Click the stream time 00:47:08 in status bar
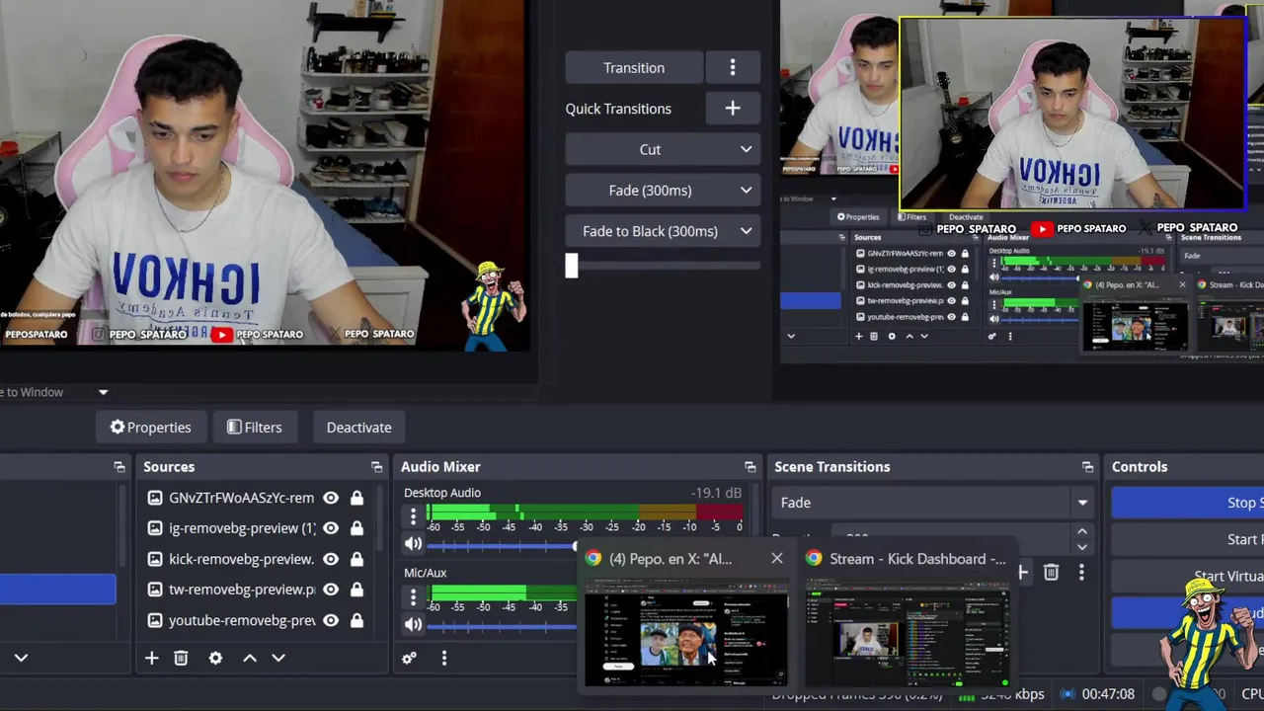The height and width of the screenshot is (711, 1264). [1108, 694]
